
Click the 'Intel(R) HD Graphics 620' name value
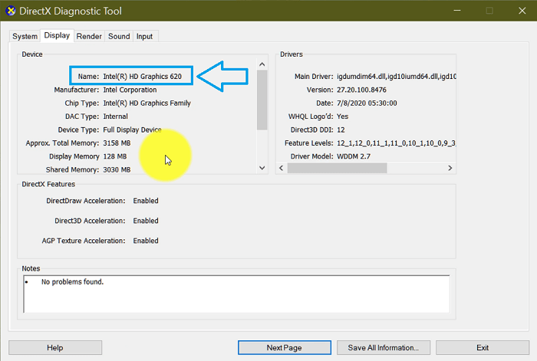(x=142, y=77)
